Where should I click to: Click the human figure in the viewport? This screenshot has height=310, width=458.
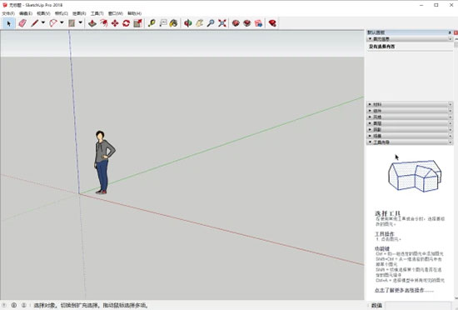[104, 162]
